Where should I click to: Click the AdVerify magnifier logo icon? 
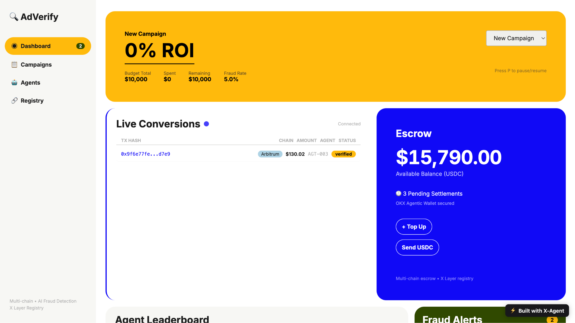click(14, 17)
